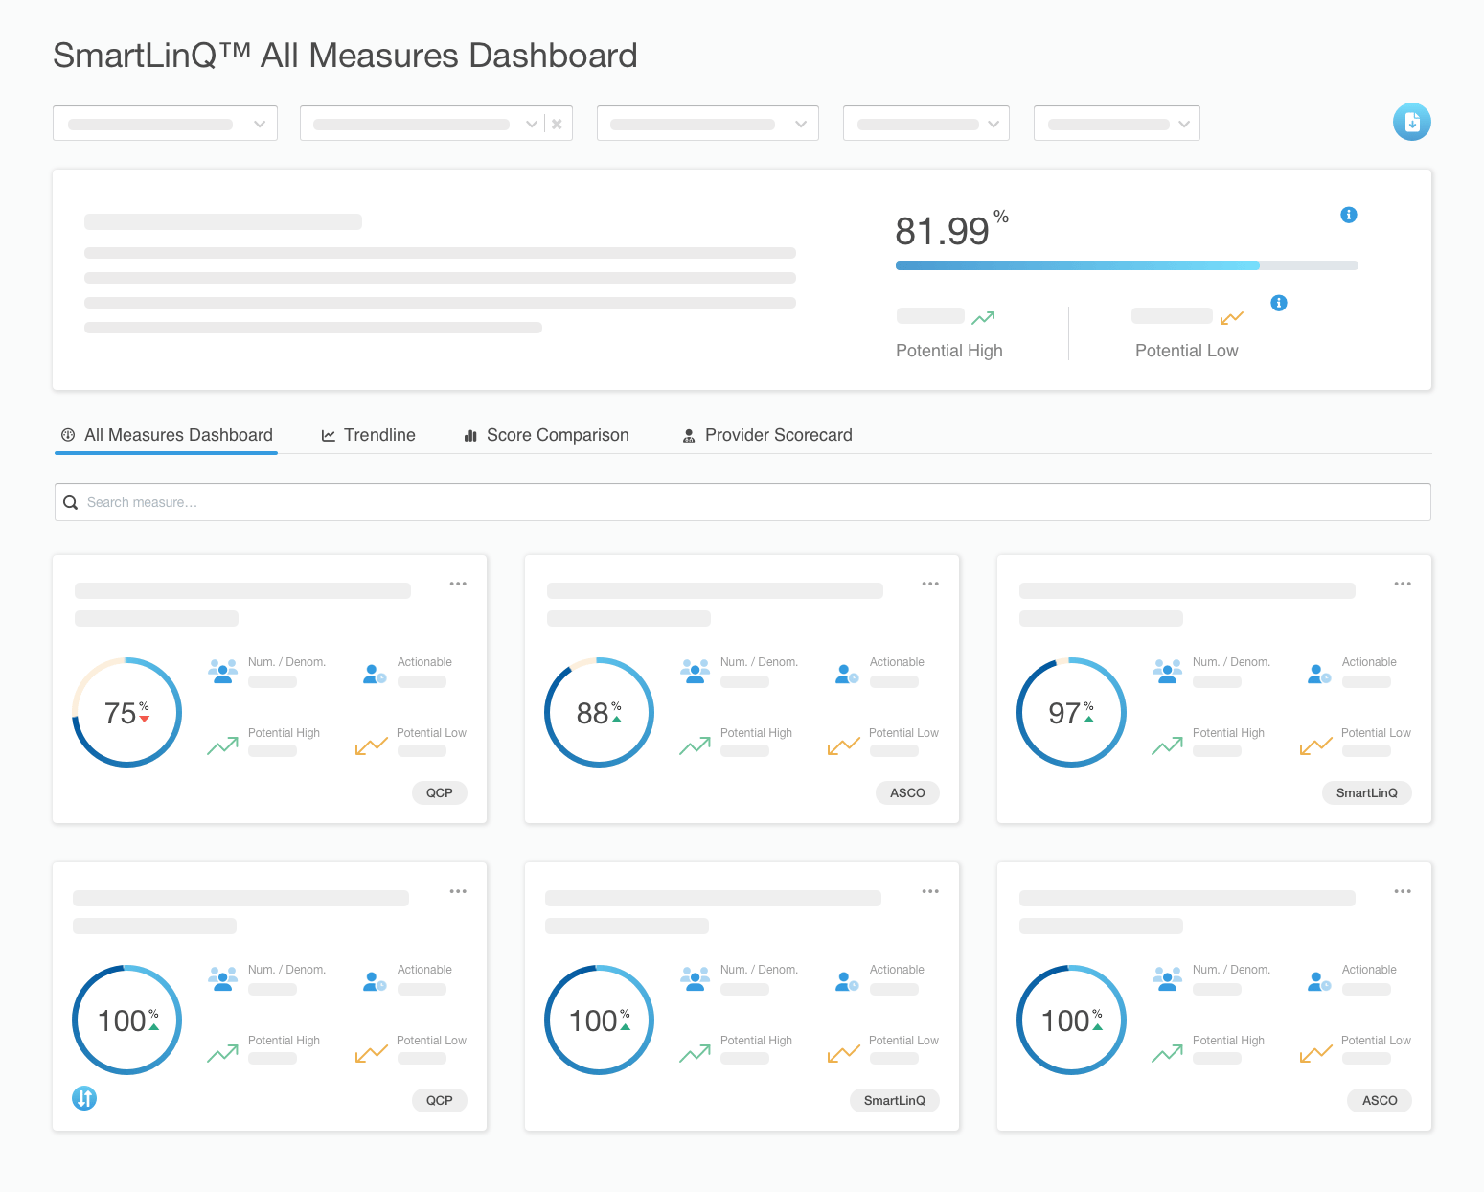Go to the Provider Scorecard tab
Screen dimensions: 1484x1192
(x=767, y=435)
